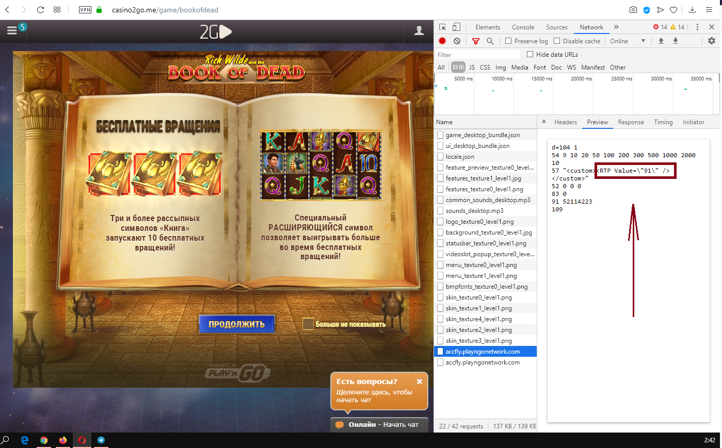Select the common_sounds_desktop.mp3 request
This screenshot has width=722, height=448.
point(485,200)
